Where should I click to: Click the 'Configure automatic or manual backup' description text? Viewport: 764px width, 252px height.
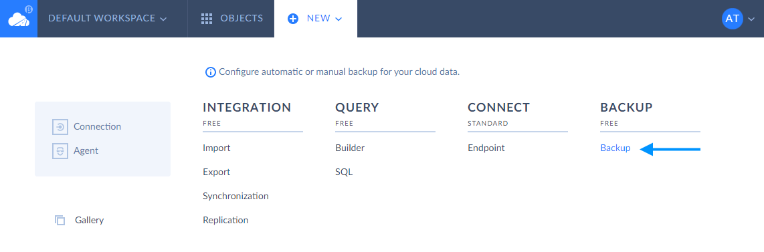pyautogui.click(x=340, y=72)
